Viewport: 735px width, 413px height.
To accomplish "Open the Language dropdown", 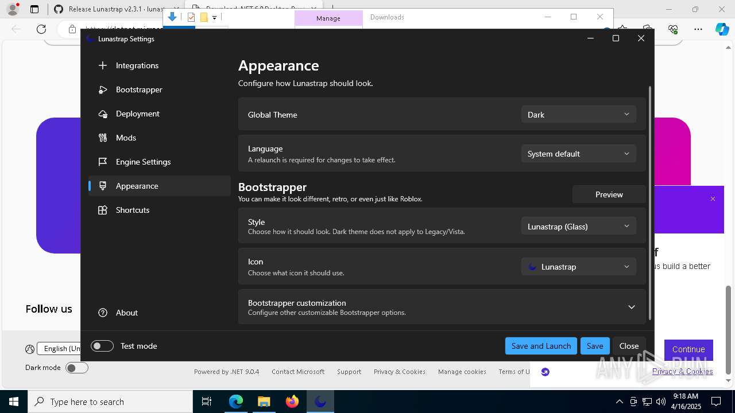I will click(578, 154).
